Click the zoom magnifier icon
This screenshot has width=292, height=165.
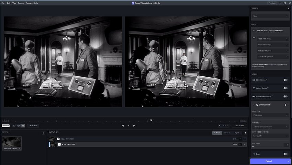[x=220, y=126]
